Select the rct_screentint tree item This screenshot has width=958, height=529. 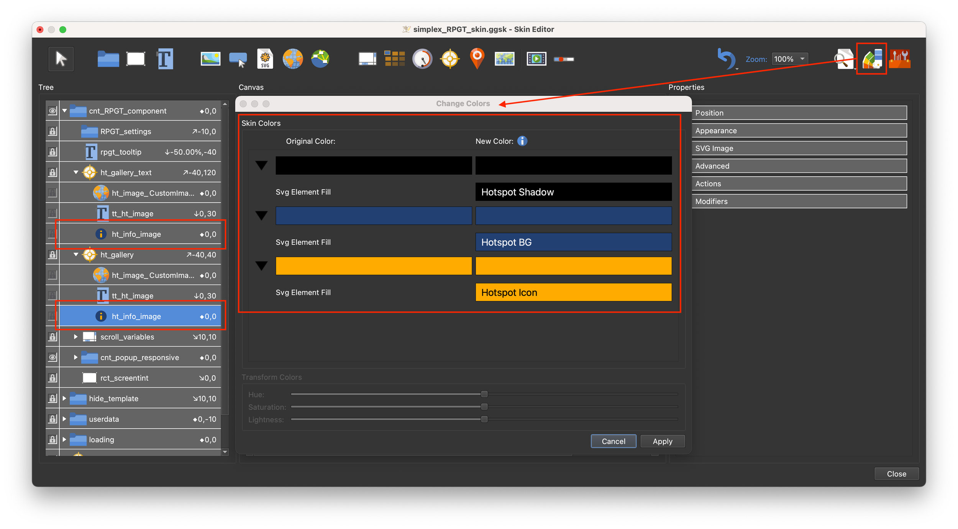pyautogui.click(x=124, y=378)
